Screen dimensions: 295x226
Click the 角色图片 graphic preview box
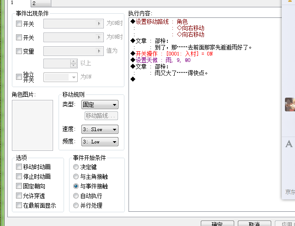[x=32, y=125]
